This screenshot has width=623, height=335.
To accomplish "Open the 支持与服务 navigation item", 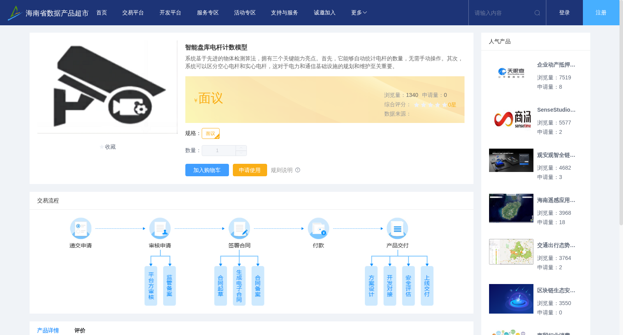I will click(285, 13).
